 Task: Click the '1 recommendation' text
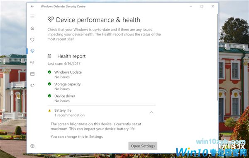pos(70,115)
